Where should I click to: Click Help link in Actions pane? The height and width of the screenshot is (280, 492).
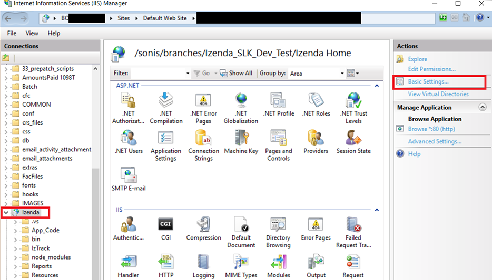414,154
